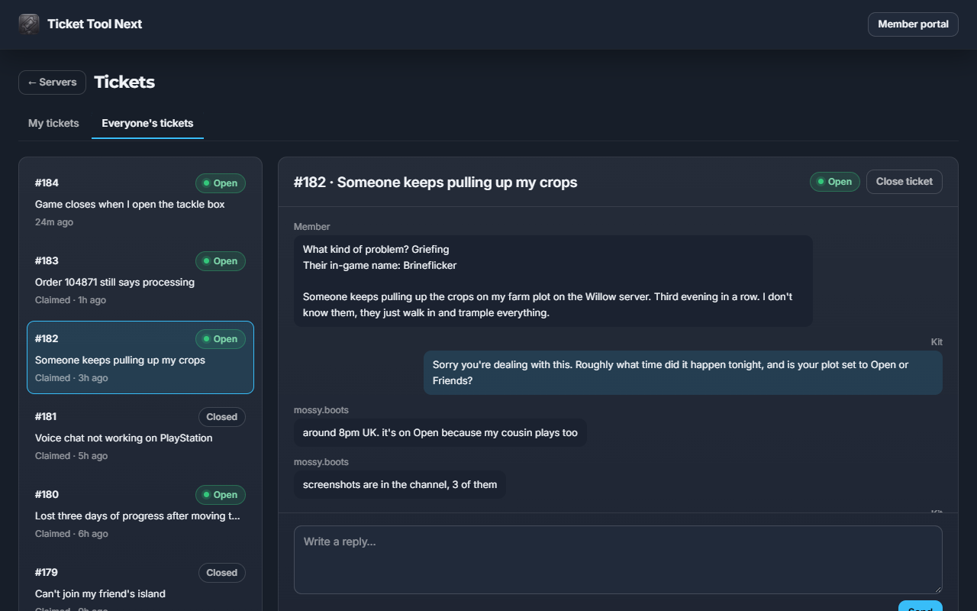Click the Tickets page heading
The height and width of the screenshot is (611, 977).
pos(124,82)
